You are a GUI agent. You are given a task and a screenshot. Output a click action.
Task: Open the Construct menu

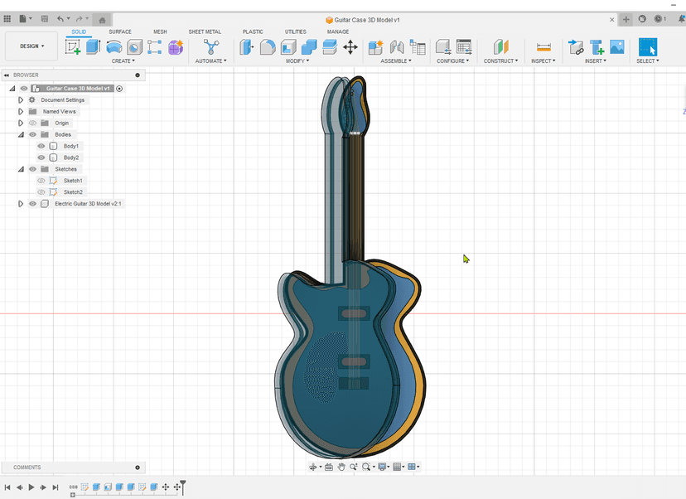tap(500, 61)
